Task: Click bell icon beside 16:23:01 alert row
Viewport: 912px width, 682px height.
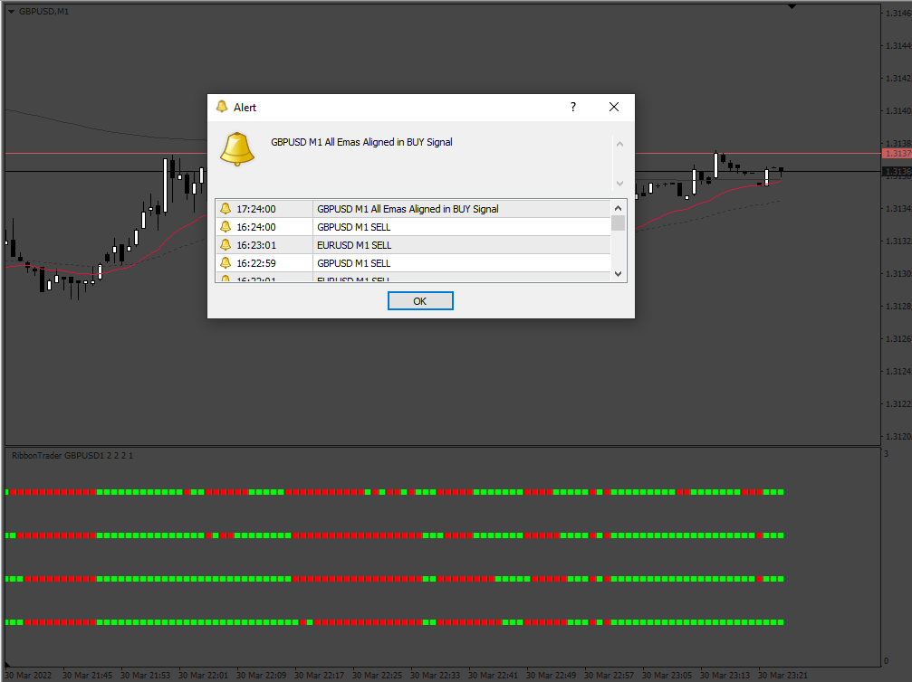Action: click(x=226, y=244)
